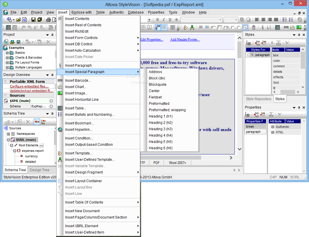This screenshot has width=309, height=237.
Task: Toggle the highlighted show-markup toolbar button
Action: pos(158,27)
